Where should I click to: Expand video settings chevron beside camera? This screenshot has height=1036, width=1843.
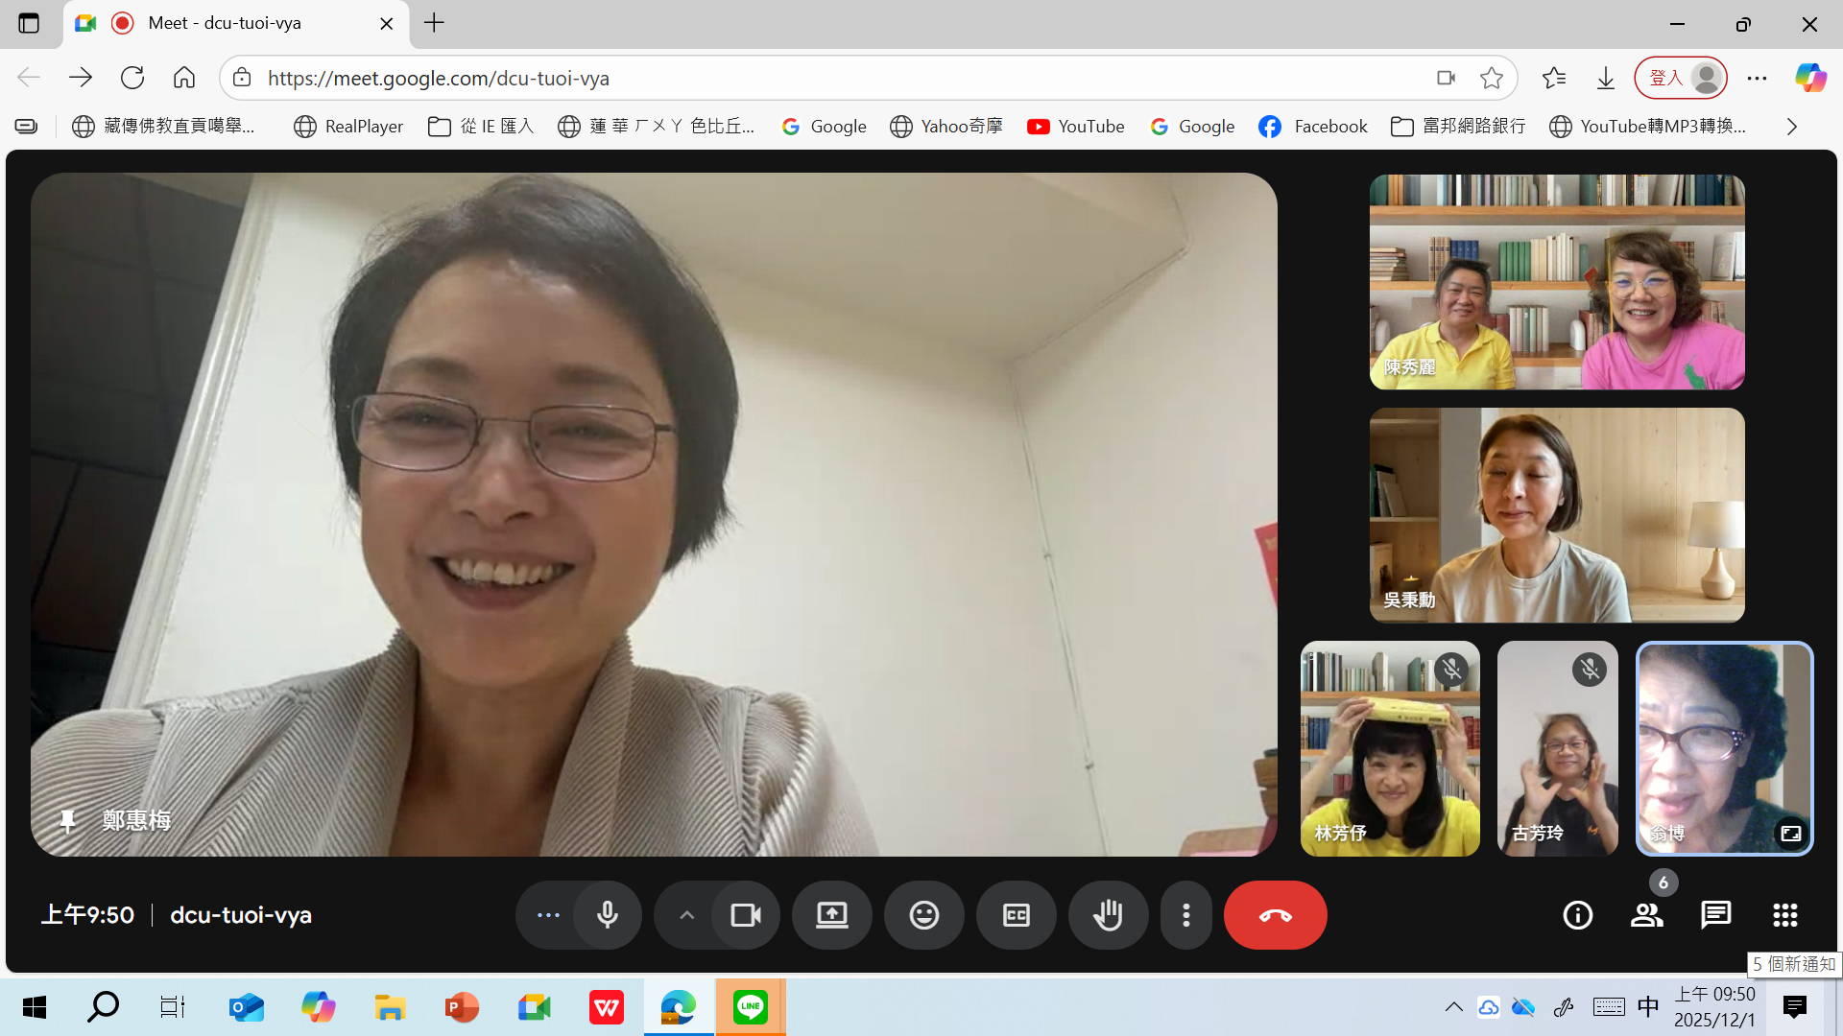[686, 915]
